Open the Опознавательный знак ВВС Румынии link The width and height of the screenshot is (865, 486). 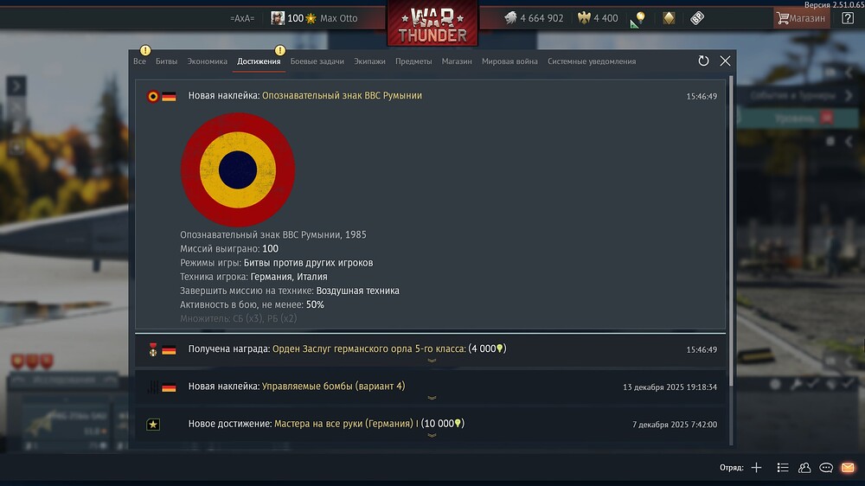(342, 95)
